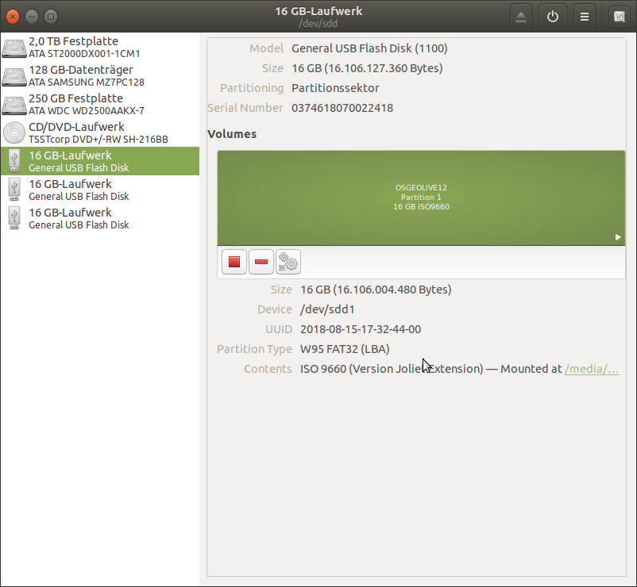Screen dimensions: 637x587
Task: Click the model General USB Flash Disk (1100)
Action: (369, 48)
